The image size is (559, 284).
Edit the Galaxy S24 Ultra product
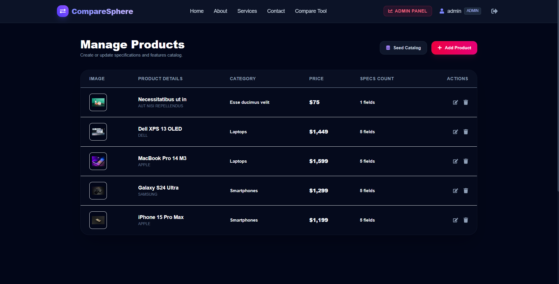coord(455,191)
